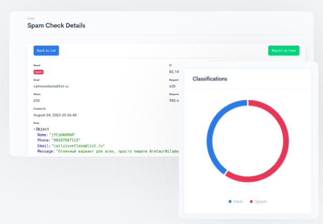
Task: Click the Name value "jfCsHAXHbR"
Action: coord(62,135)
